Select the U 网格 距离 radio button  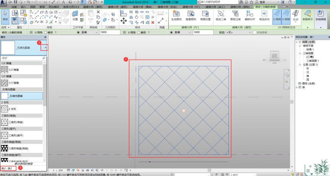point(78,32)
